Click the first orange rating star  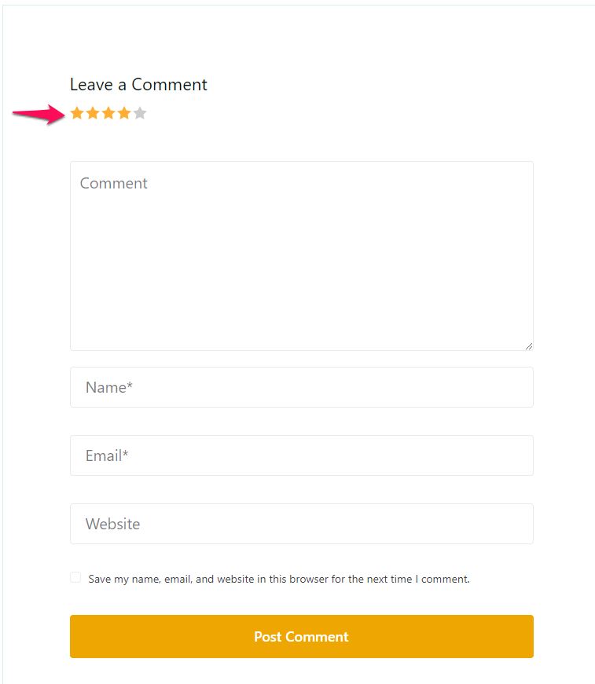77,113
